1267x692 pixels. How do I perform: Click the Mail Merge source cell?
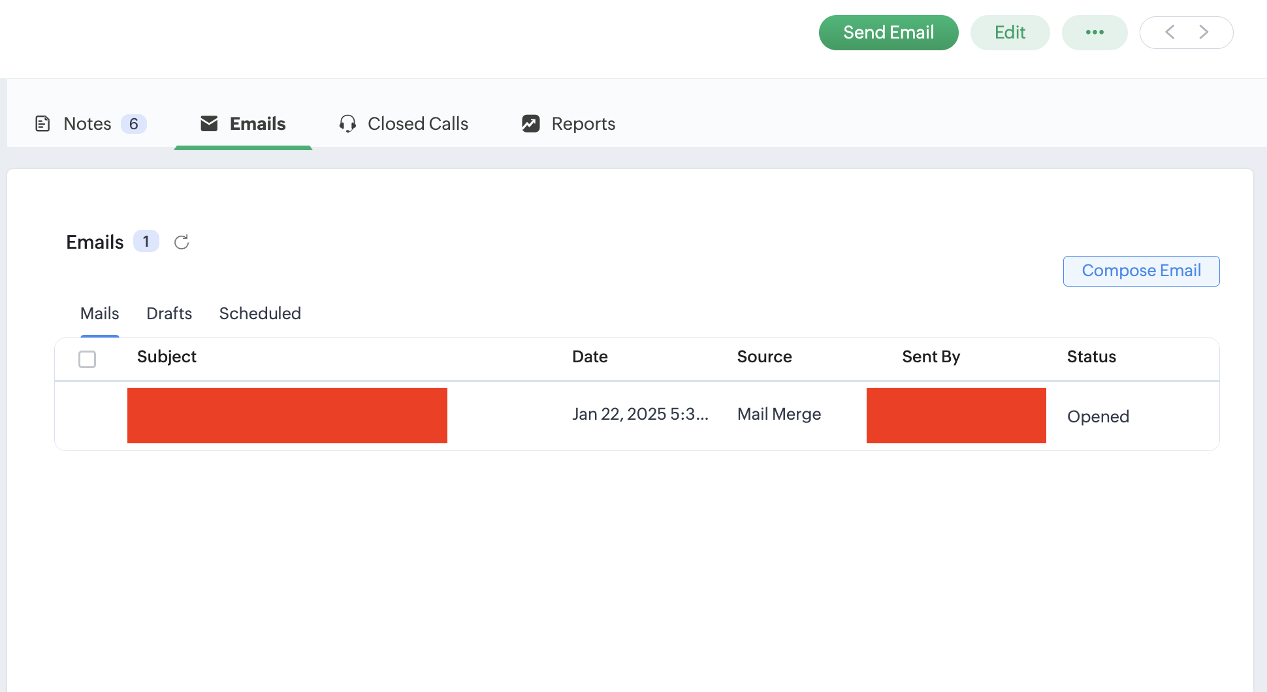(779, 414)
